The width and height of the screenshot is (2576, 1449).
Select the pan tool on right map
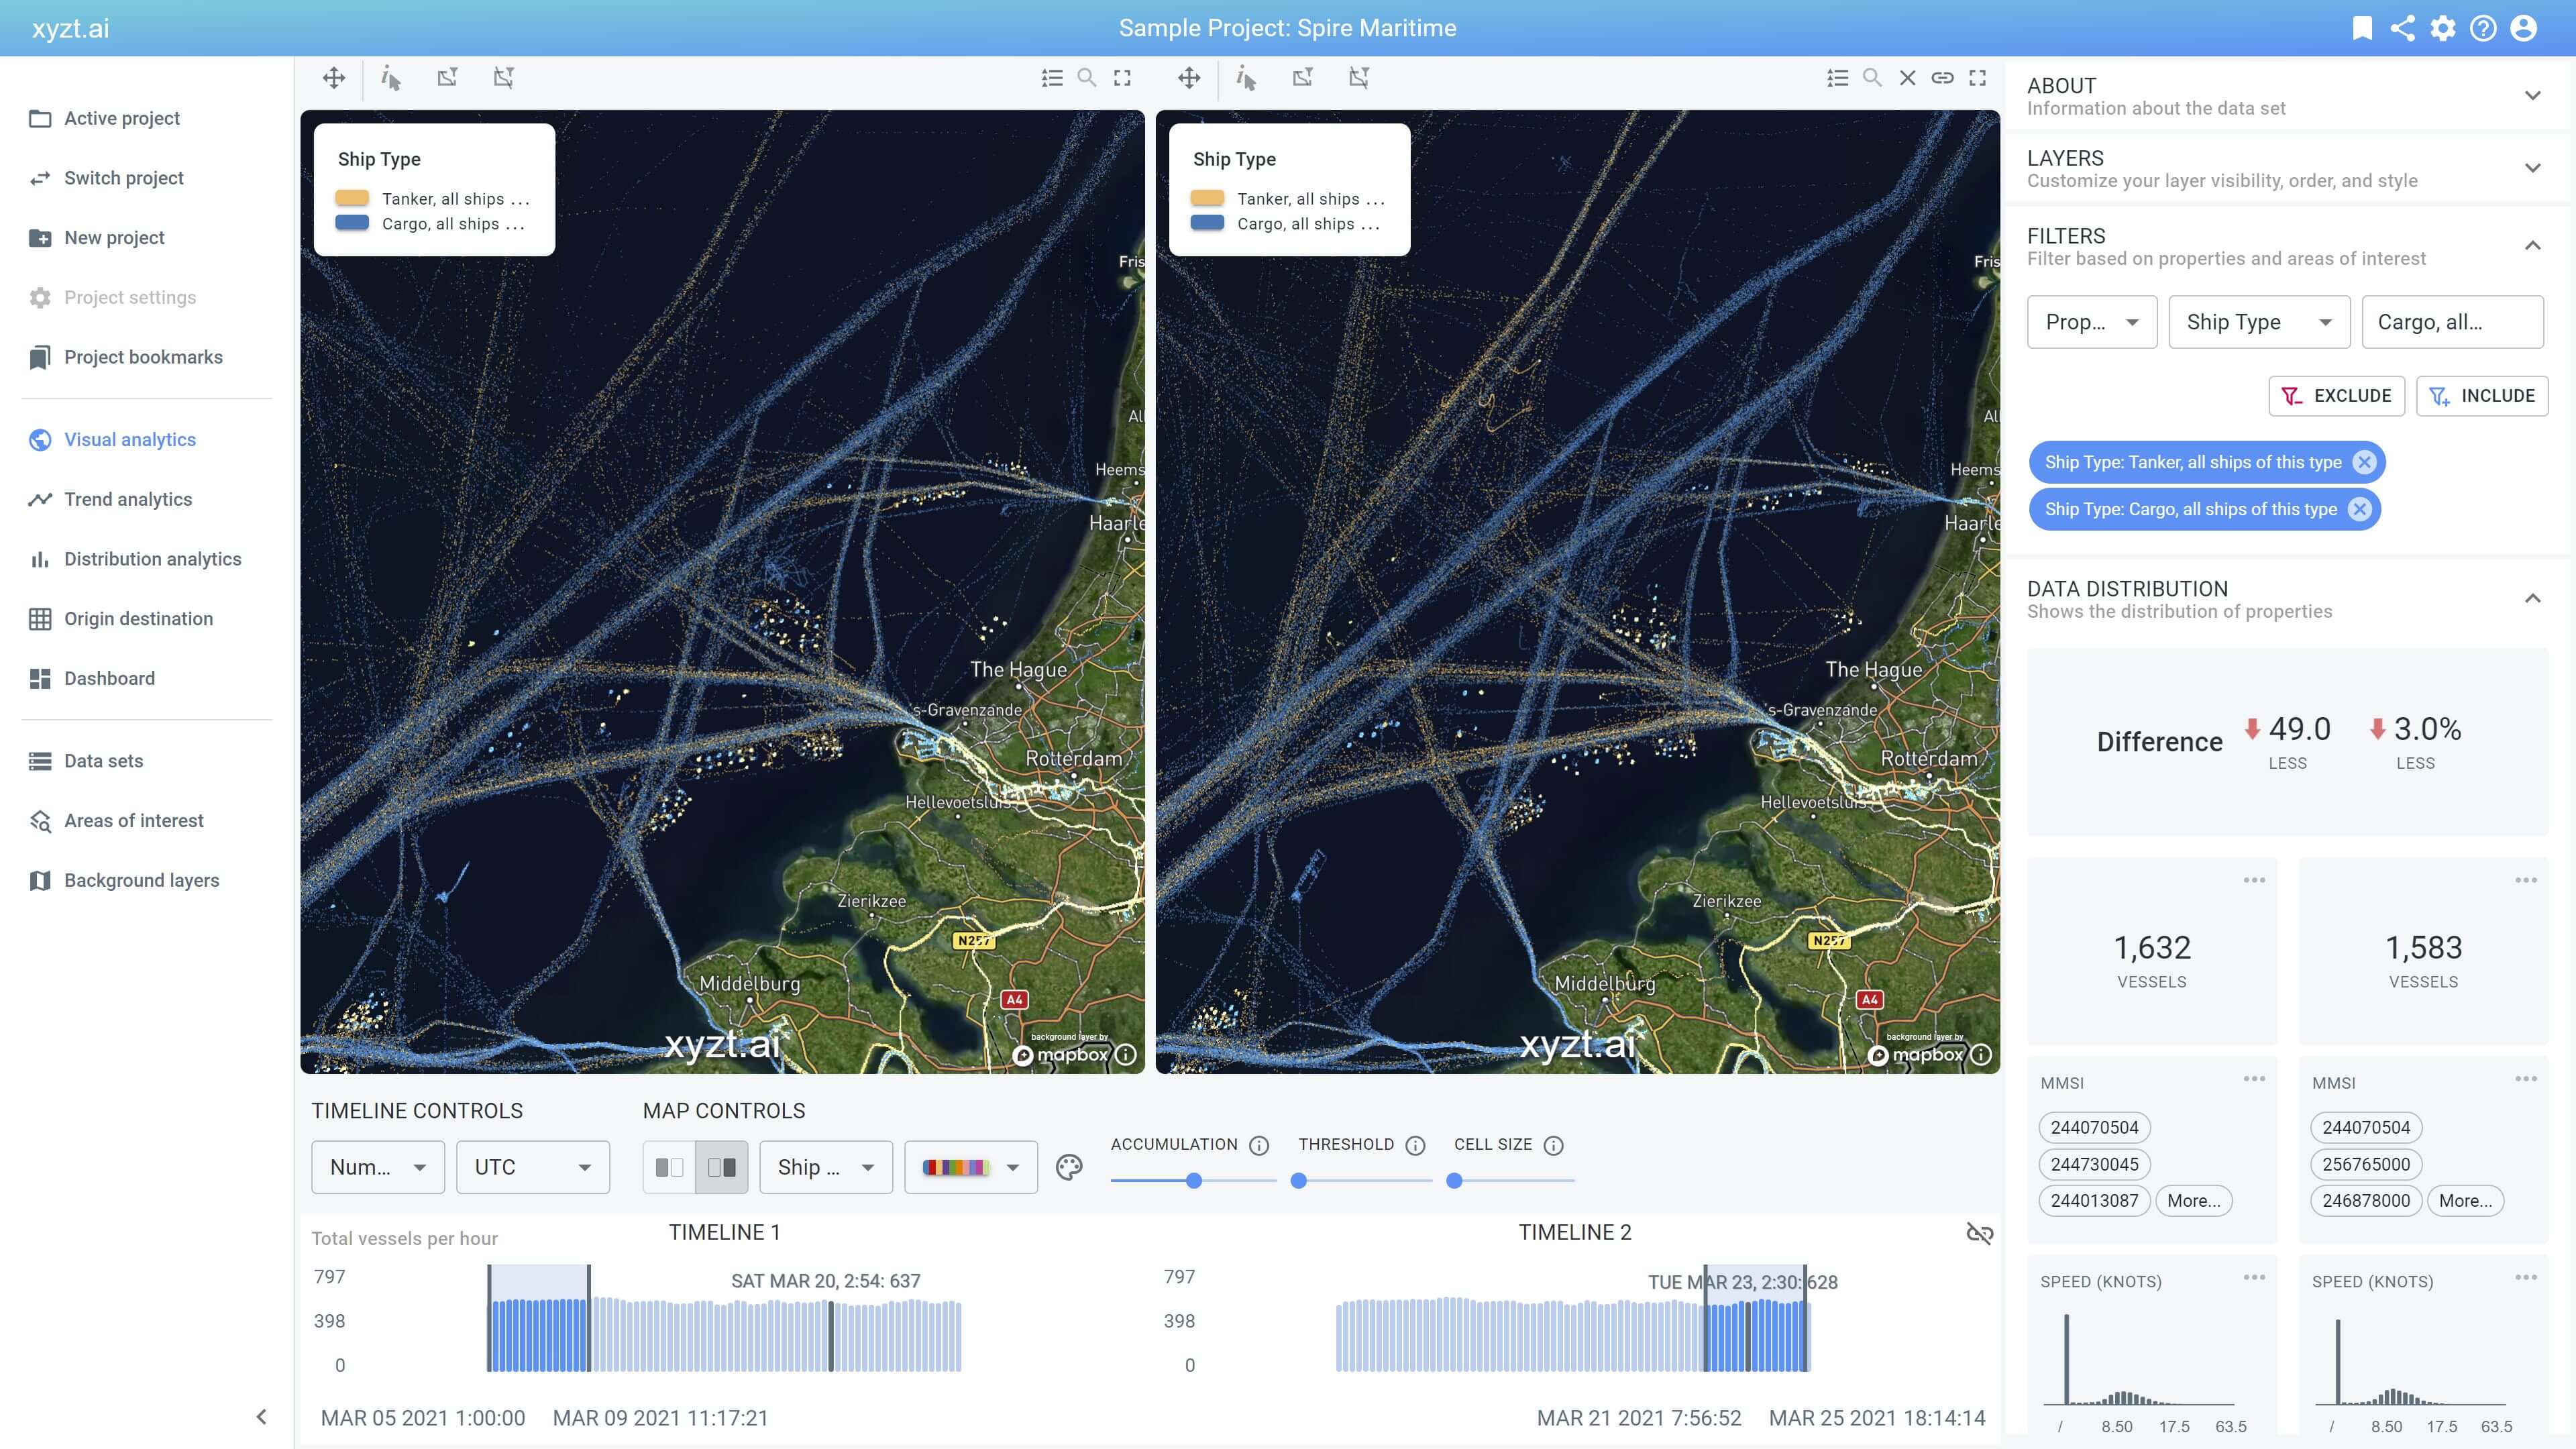1189,78
